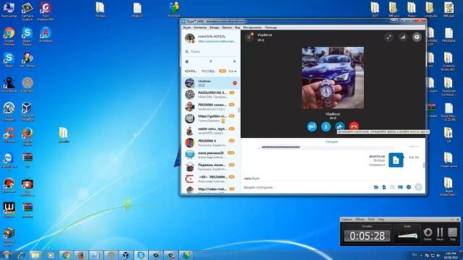Stop the screen recording

[x=452, y=233]
